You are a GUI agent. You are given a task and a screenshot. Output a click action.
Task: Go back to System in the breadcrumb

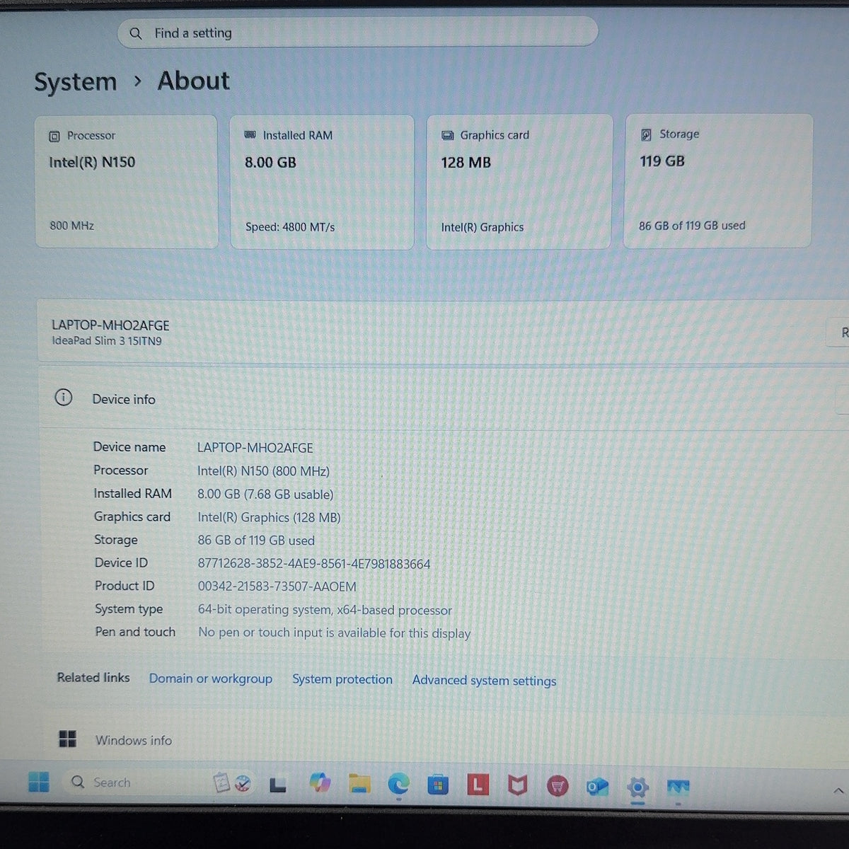[x=76, y=82]
